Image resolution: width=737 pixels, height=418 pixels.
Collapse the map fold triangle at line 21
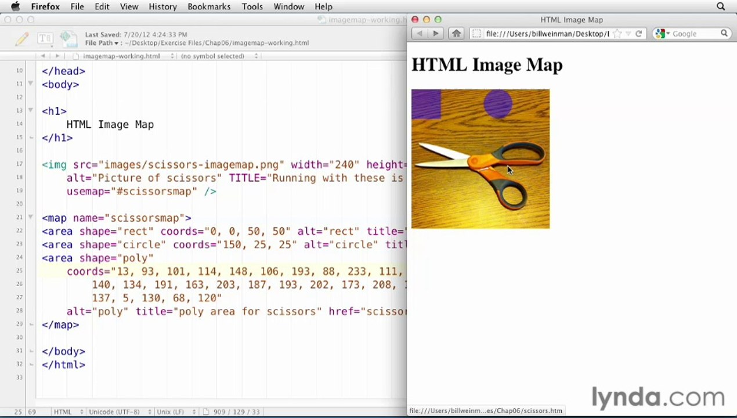pos(31,217)
